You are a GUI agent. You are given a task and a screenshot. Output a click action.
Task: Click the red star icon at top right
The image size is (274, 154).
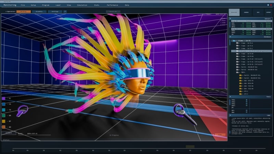pos(271,5)
